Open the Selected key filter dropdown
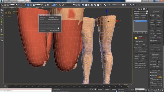The width and height of the screenshot is (164, 92). pyautogui.click(x=140, y=89)
